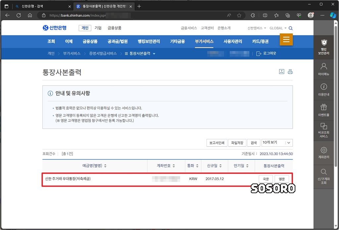Open the 이체 main menu
This screenshot has height=230, width=339.
pos(69,41)
